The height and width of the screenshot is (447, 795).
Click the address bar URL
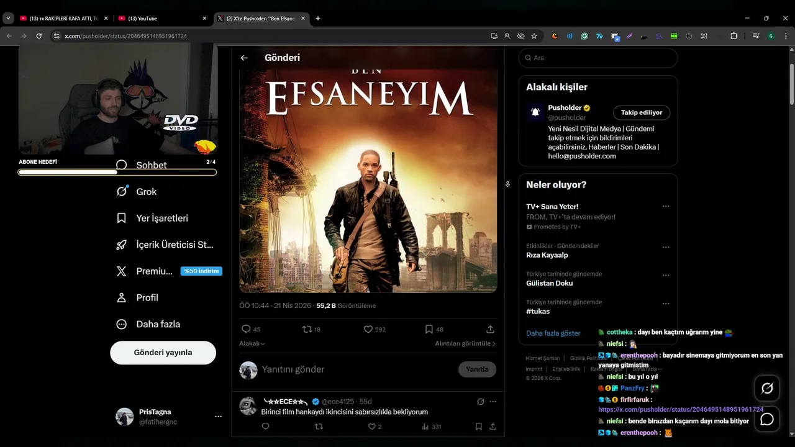[126, 36]
